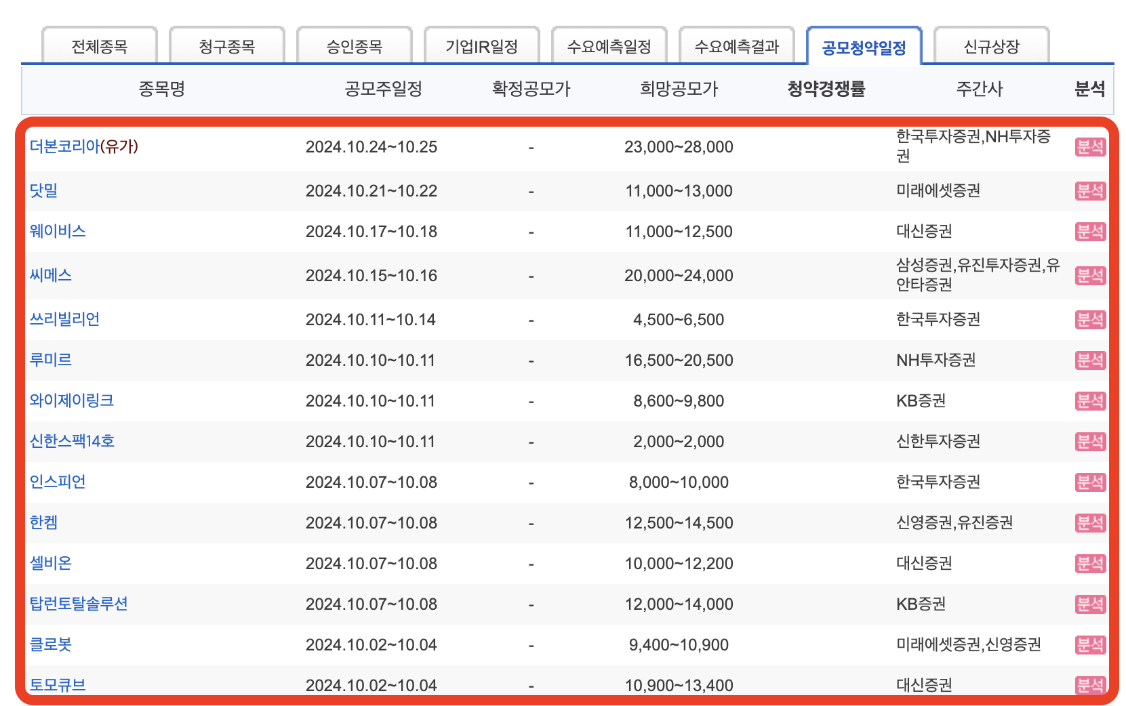Click the 분석 icon for 탑런토탈솔루션
1126x706 pixels.
pos(1090,604)
